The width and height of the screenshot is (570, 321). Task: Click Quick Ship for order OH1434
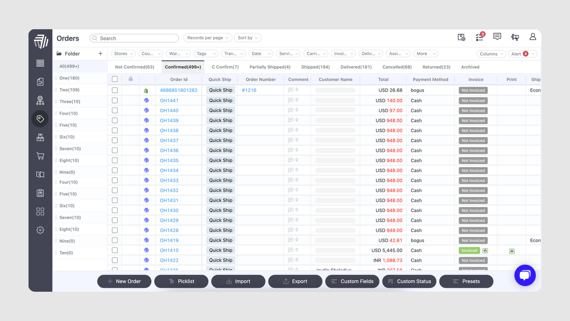click(220, 170)
